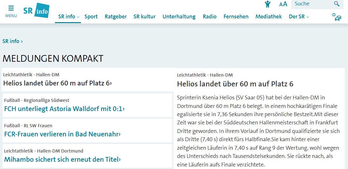Select Helios landet headline in left list
This screenshot has height=169, width=348.
(x=57, y=83)
